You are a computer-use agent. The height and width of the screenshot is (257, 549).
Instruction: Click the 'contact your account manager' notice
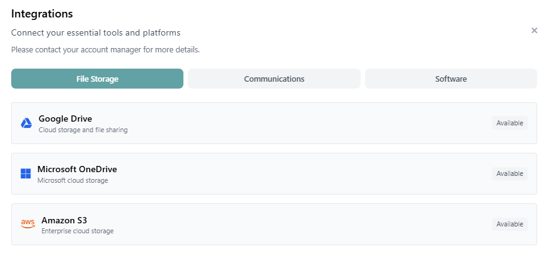[x=105, y=49]
